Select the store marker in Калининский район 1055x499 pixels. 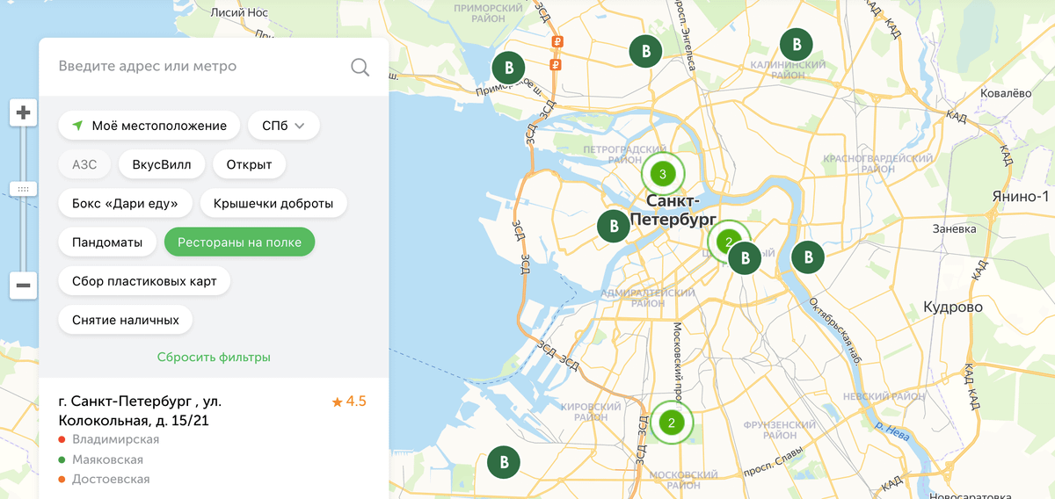tap(797, 44)
